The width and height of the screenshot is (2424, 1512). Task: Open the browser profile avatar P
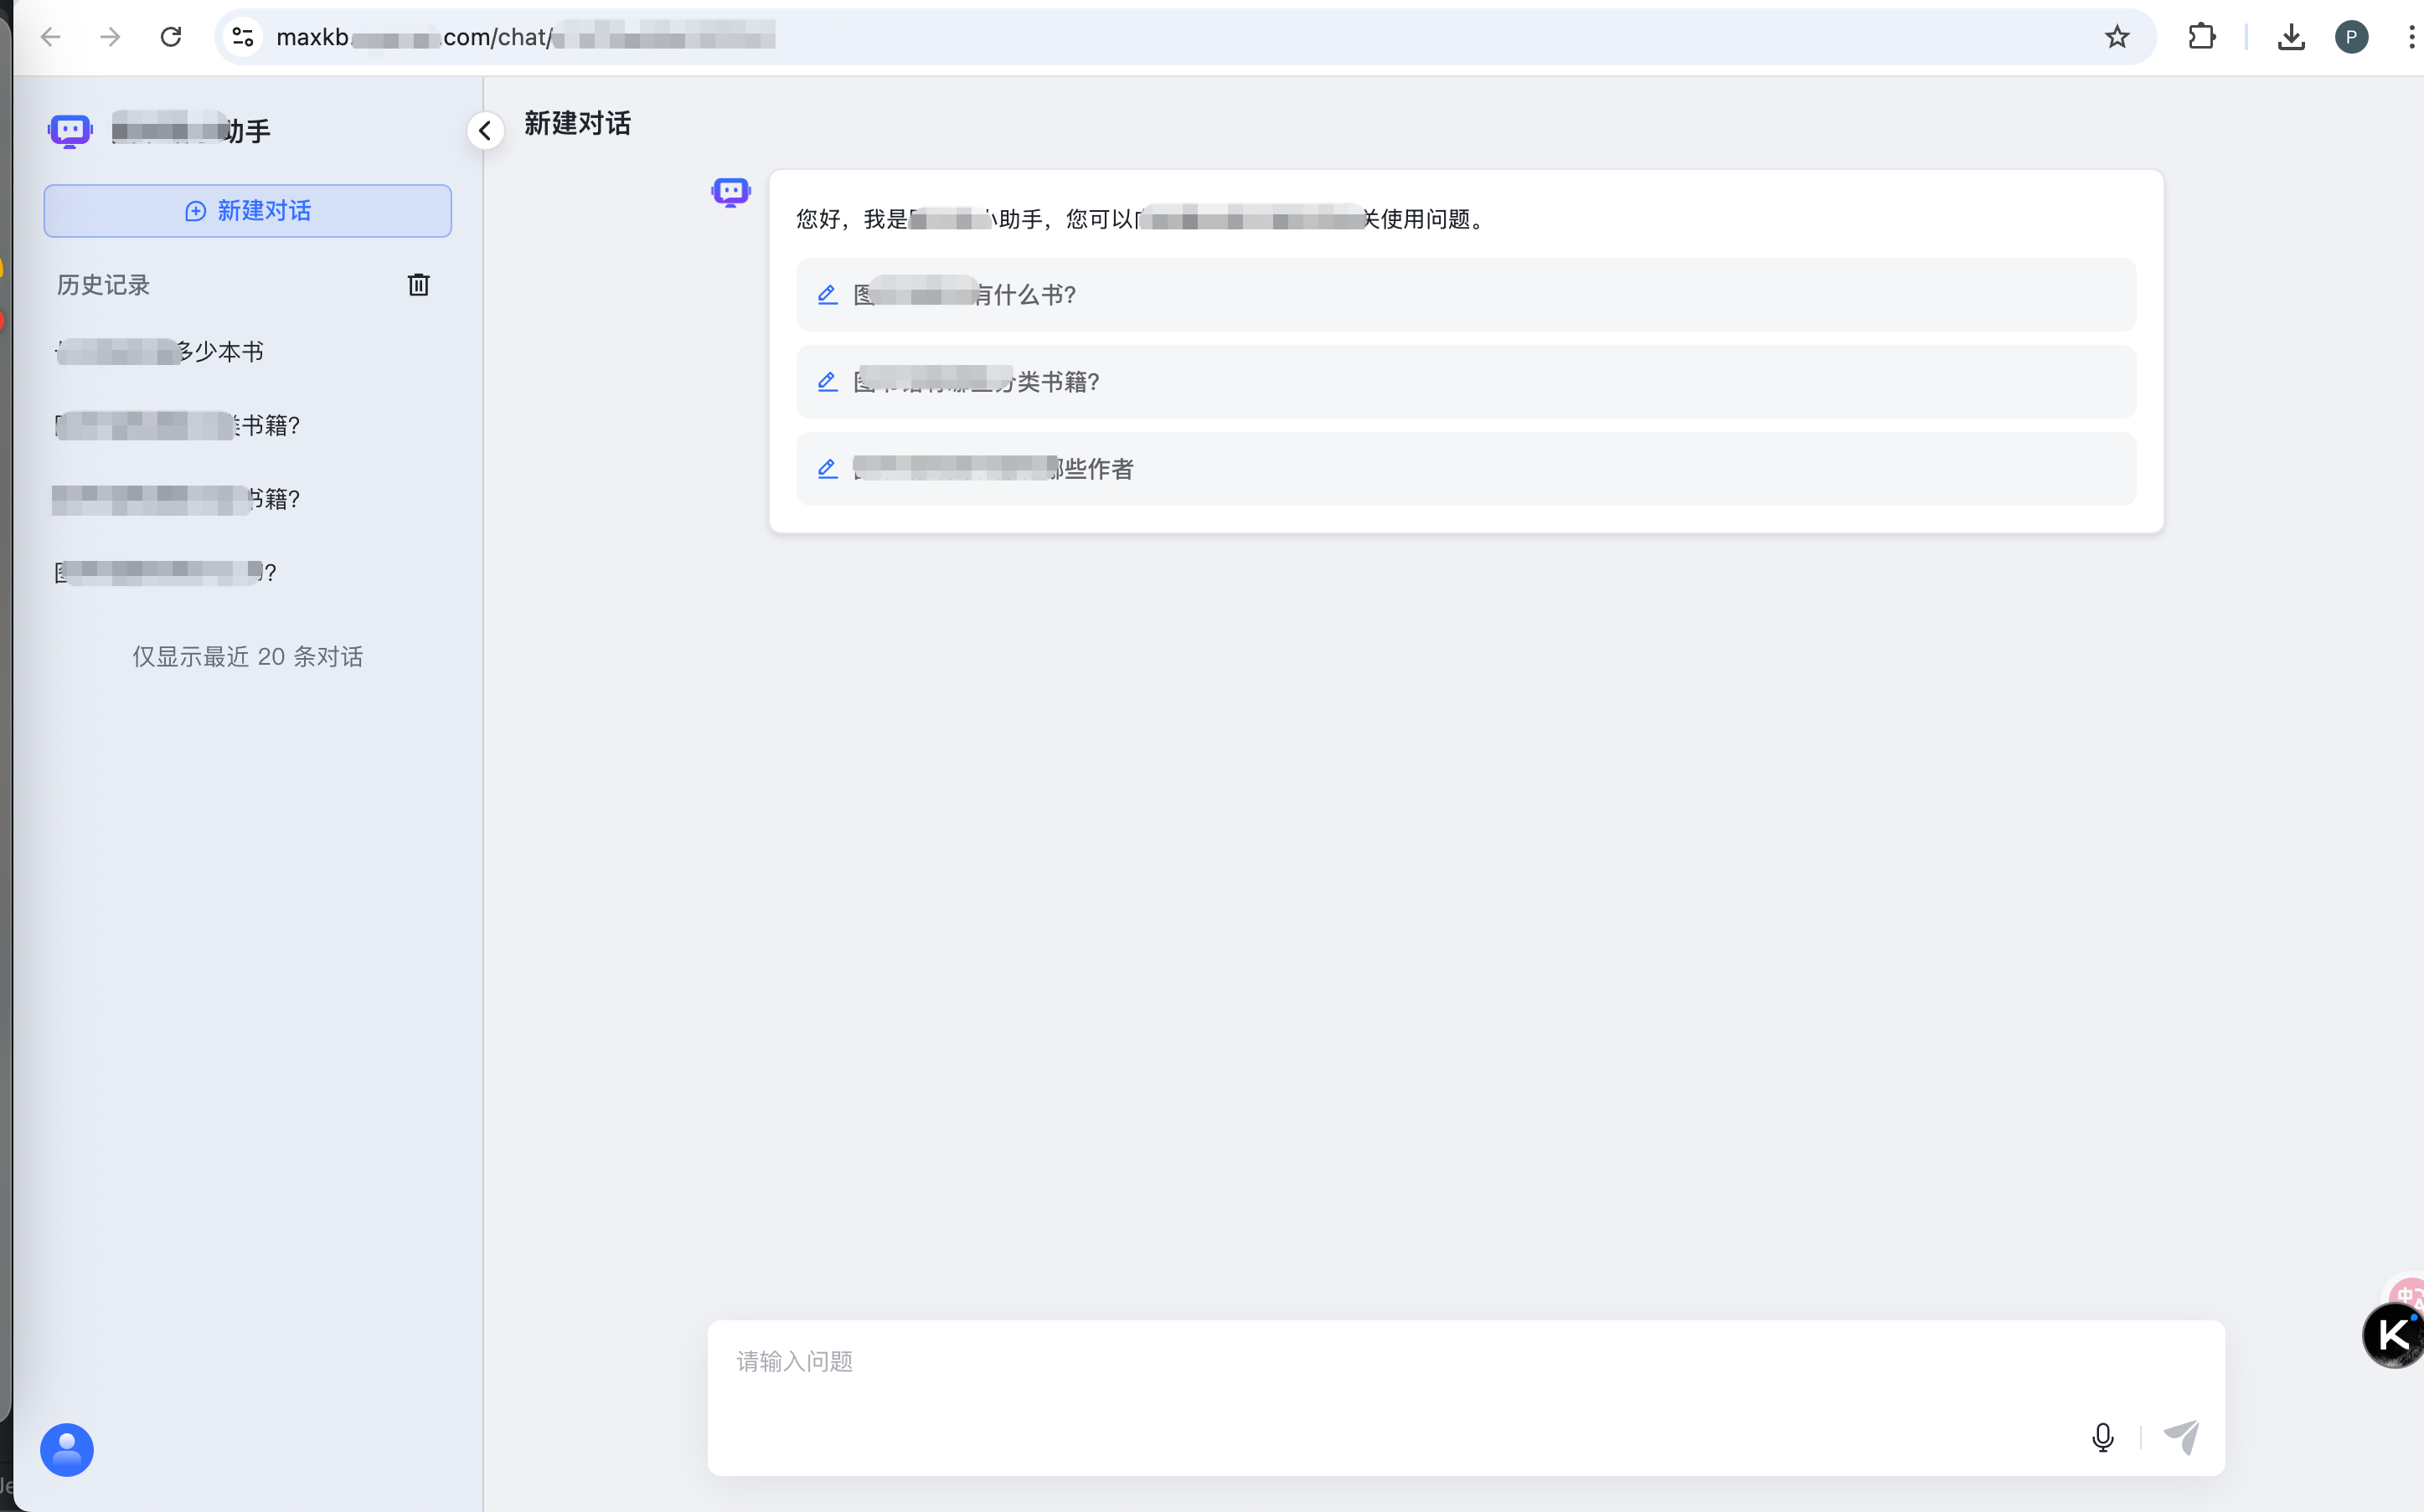point(2351,37)
